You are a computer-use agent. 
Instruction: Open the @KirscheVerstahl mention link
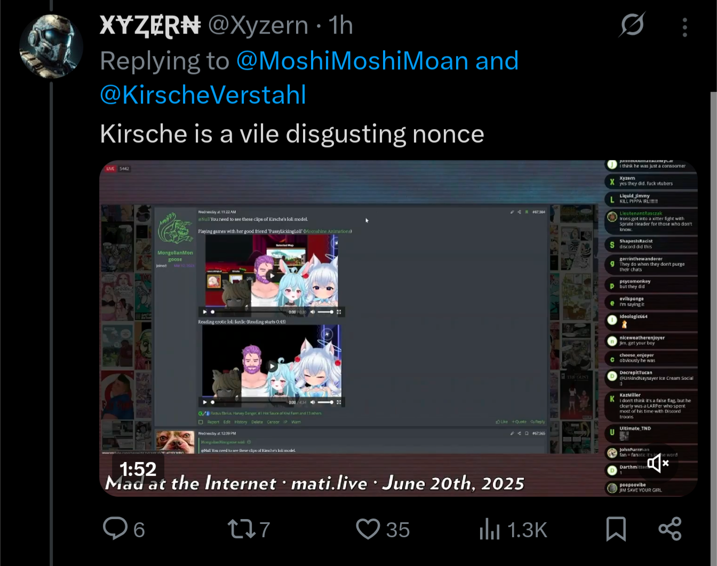[203, 95]
